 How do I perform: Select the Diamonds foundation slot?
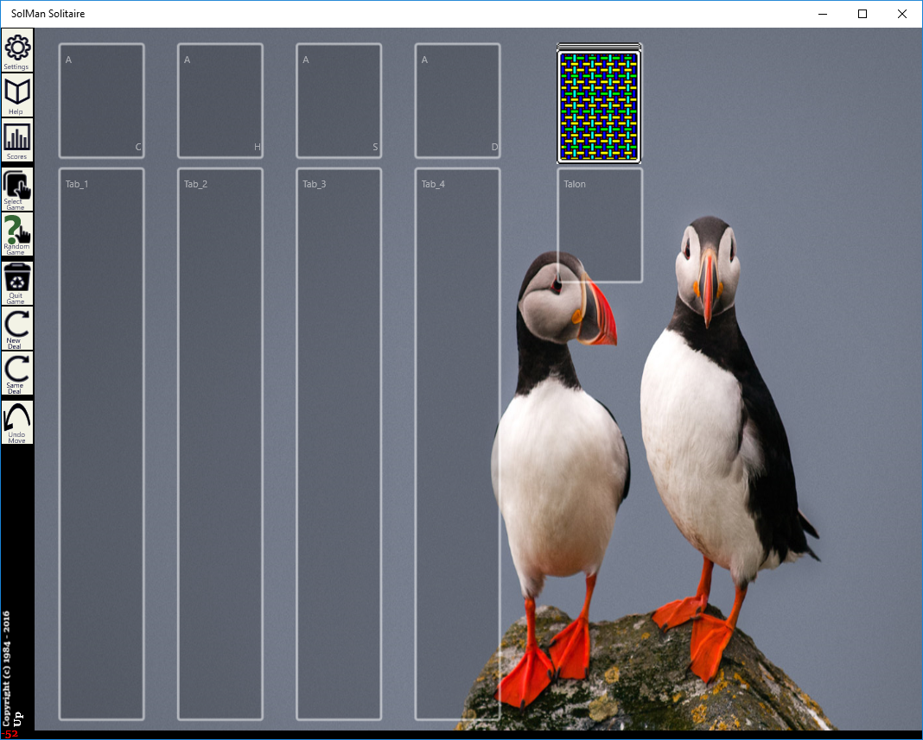tap(457, 101)
